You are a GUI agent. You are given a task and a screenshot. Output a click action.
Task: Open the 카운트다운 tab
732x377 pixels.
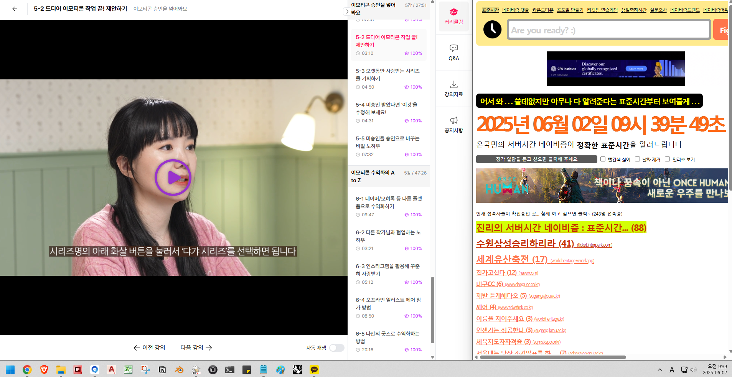[542, 10]
